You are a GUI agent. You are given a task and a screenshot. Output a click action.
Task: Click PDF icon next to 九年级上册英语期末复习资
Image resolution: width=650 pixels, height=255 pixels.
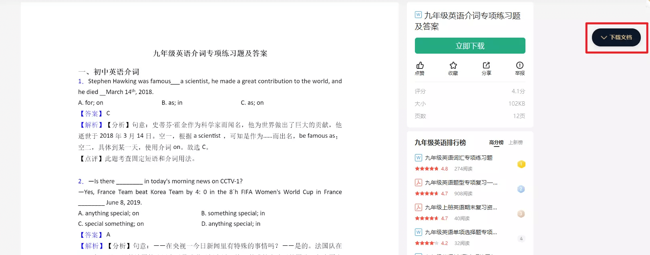click(x=418, y=207)
